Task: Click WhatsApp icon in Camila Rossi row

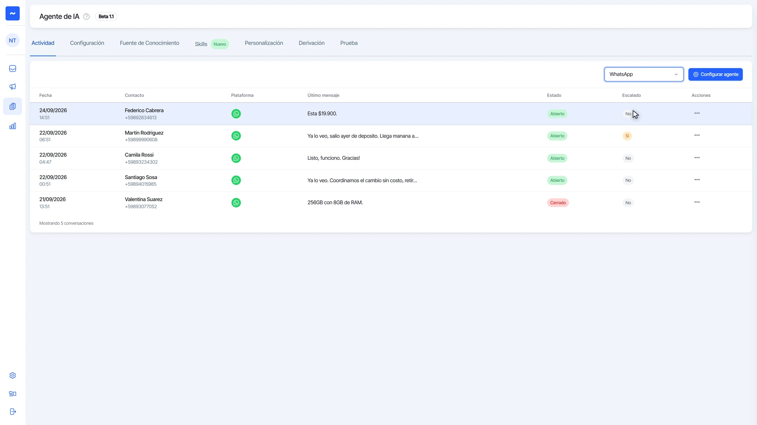Action: click(236, 158)
